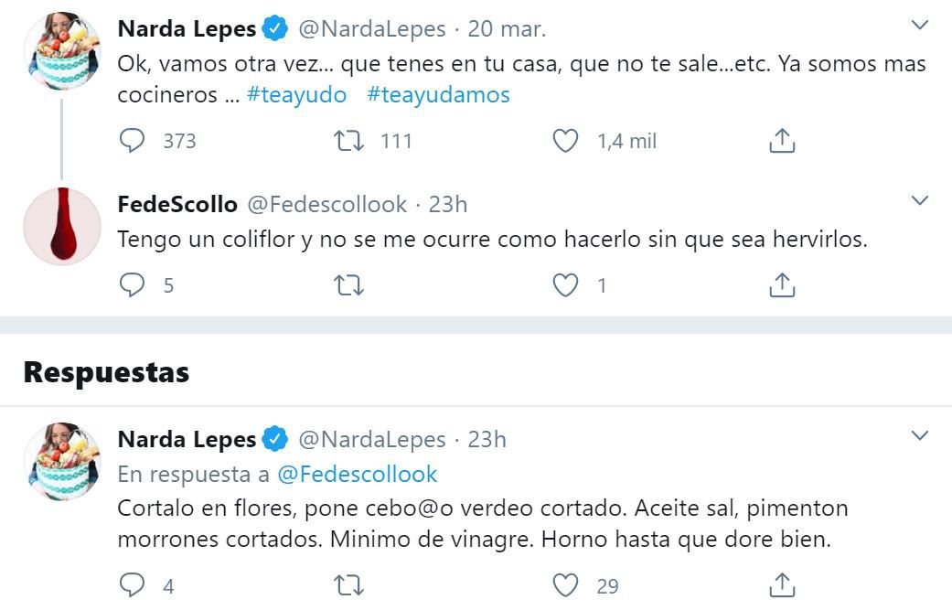This screenshot has width=952, height=610.
Task: Retweet Narda Lepes's #teayudo tweet
Action: 350,140
